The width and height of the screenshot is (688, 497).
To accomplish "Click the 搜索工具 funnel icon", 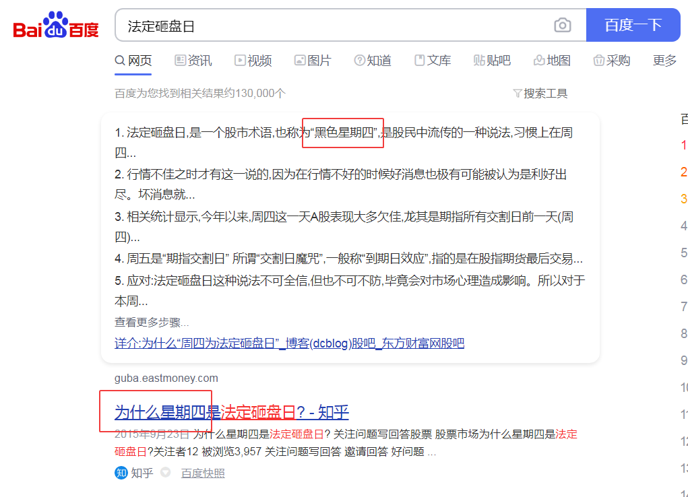I will coord(518,94).
